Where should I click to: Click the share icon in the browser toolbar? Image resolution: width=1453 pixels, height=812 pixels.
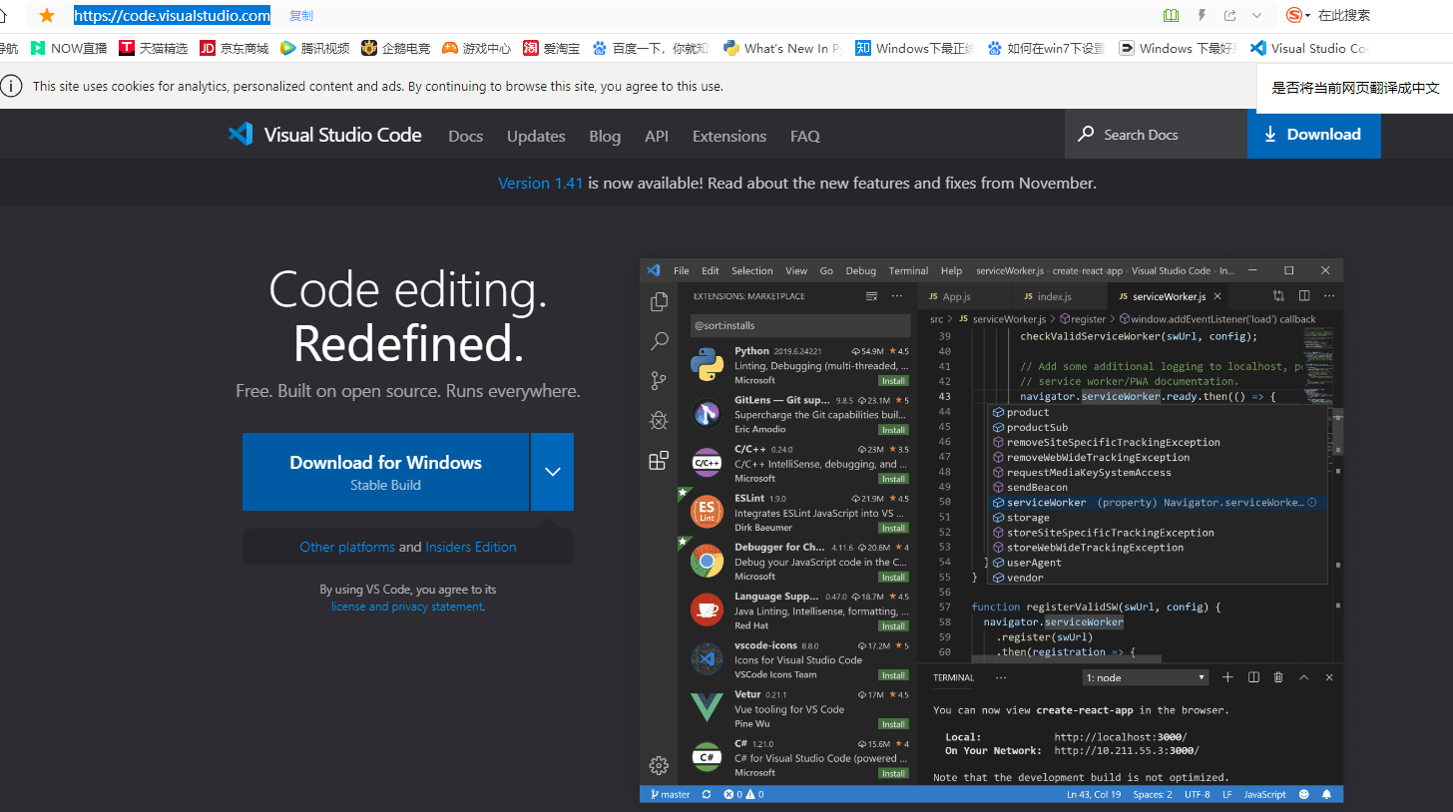[1229, 15]
